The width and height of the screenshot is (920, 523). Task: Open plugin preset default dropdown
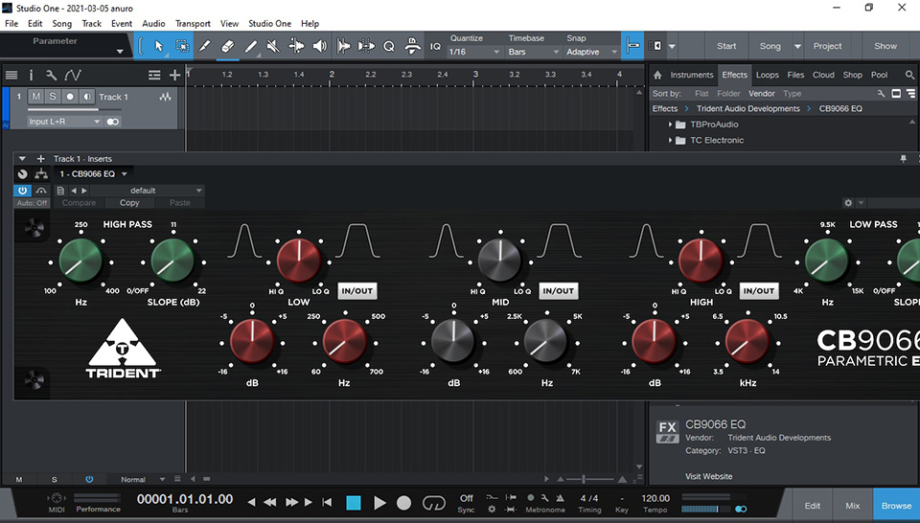[x=147, y=191]
